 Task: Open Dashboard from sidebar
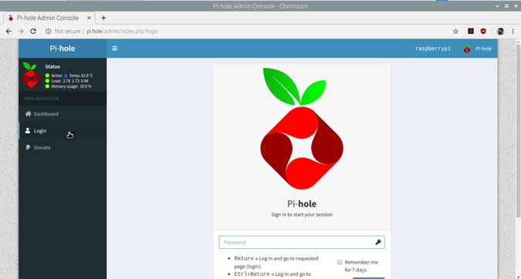(x=63, y=114)
